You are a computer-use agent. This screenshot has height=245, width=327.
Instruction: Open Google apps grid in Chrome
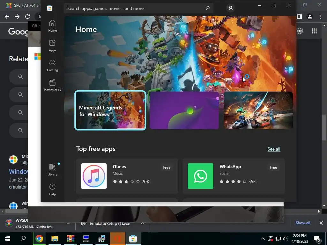click(314, 31)
